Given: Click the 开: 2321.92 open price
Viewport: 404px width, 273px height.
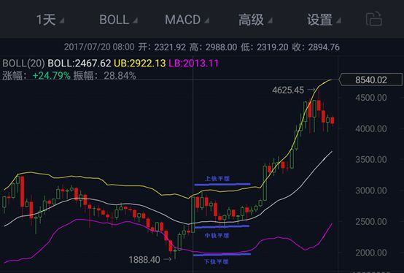Looking at the screenshot, I should pyautogui.click(x=162, y=47).
